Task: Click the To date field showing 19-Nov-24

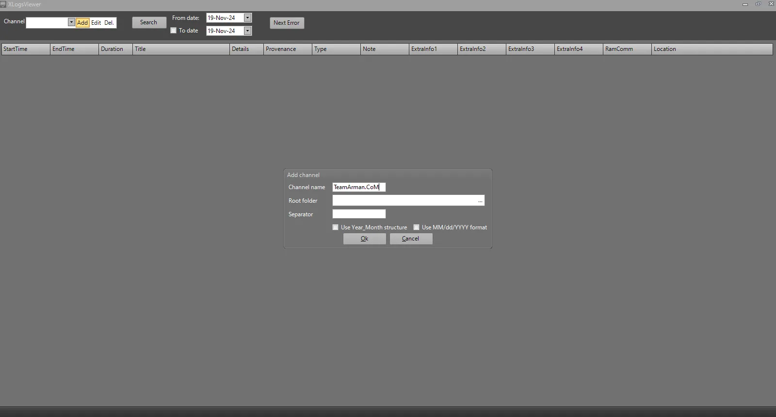Action: point(225,31)
